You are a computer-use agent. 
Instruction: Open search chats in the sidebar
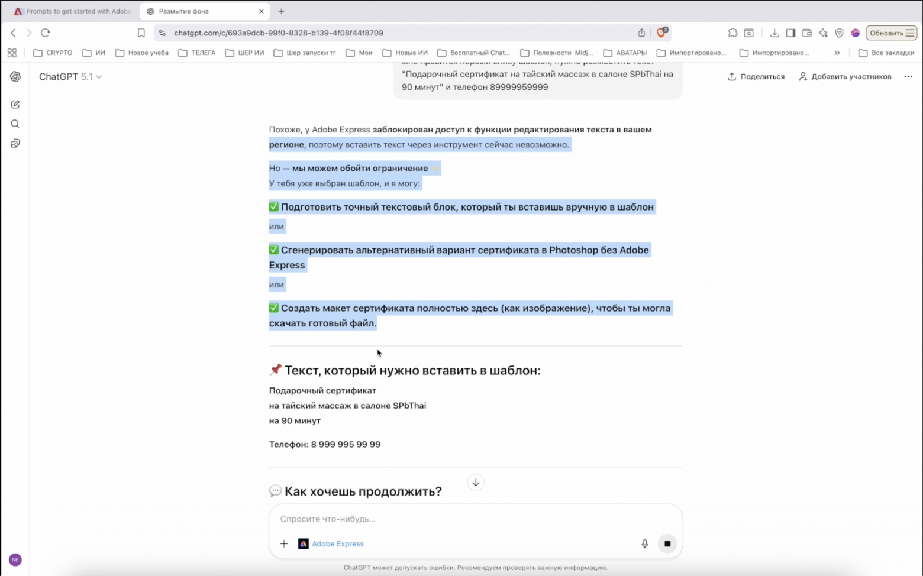point(15,124)
